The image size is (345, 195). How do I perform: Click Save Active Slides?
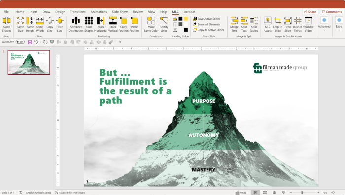(207, 19)
